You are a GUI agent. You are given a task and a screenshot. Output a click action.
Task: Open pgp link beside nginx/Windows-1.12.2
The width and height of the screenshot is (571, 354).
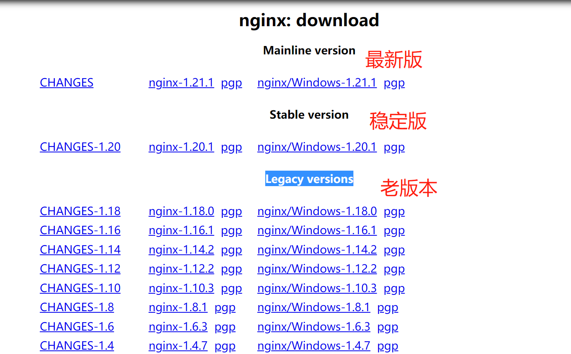394,269
